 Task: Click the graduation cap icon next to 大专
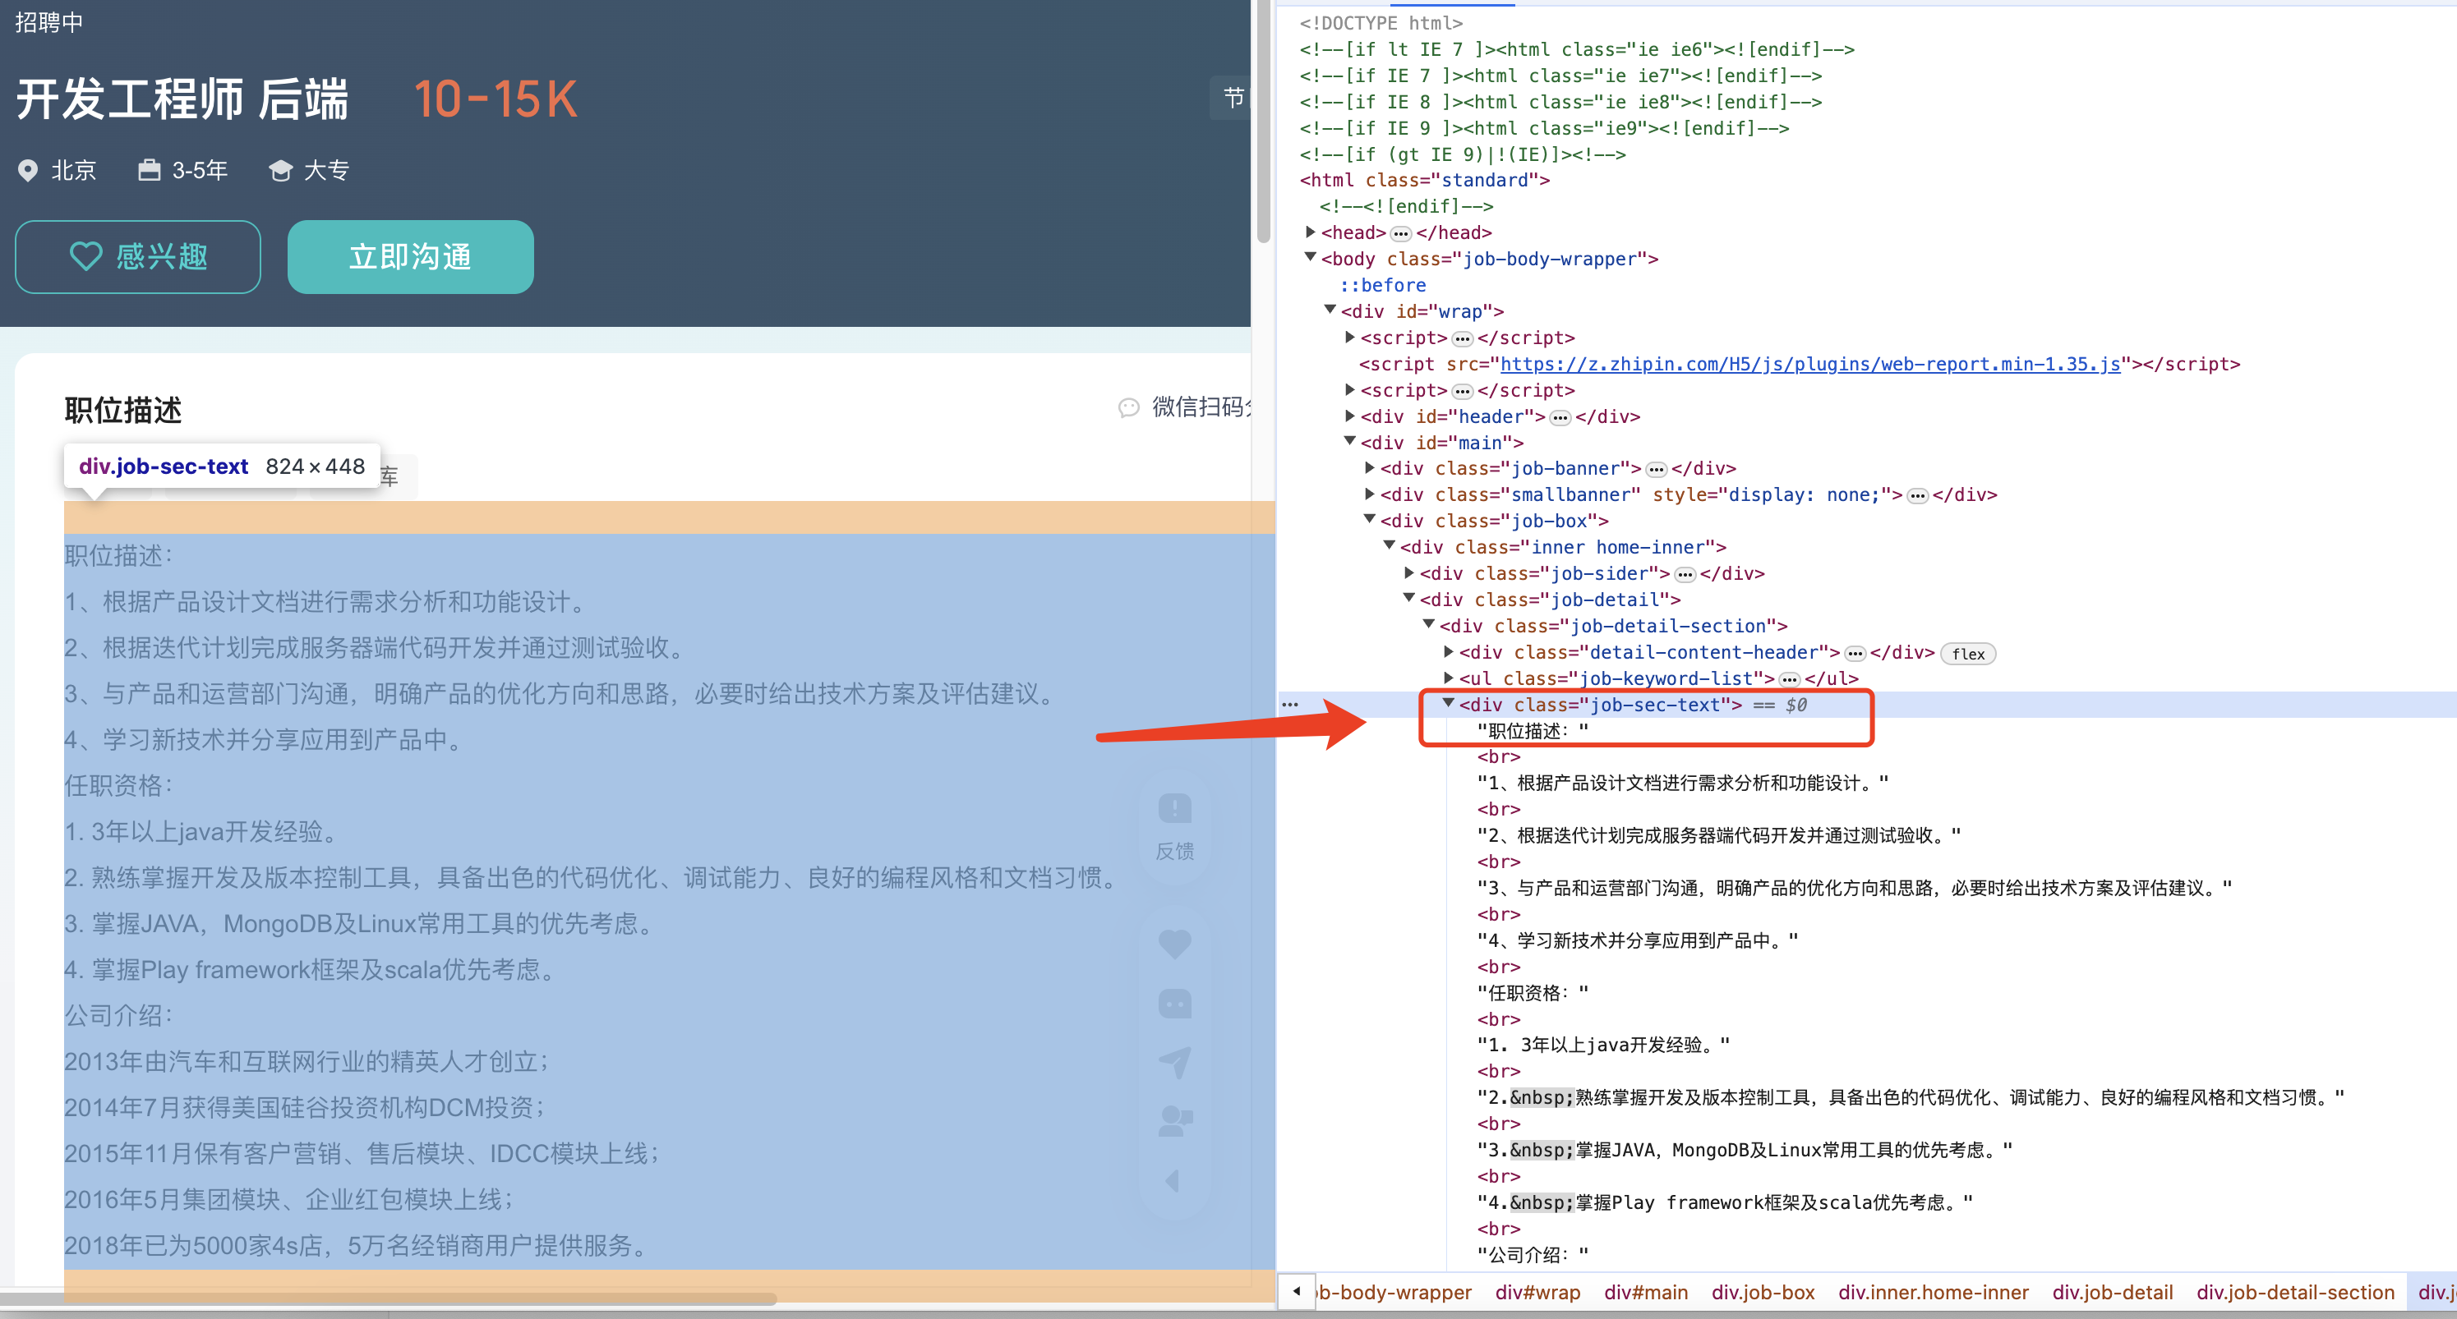coord(280,171)
